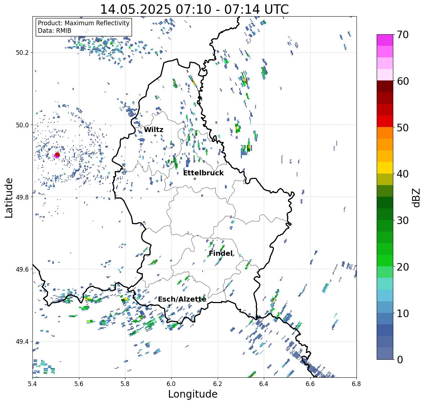Click the Findel cross marker

220,259
